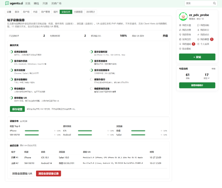222x188 pixels.
Task: Click SM-S9210 model distribution bar
Action: [32, 135]
